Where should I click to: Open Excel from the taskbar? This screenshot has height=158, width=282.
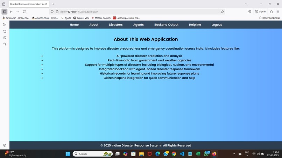[x=198, y=154]
